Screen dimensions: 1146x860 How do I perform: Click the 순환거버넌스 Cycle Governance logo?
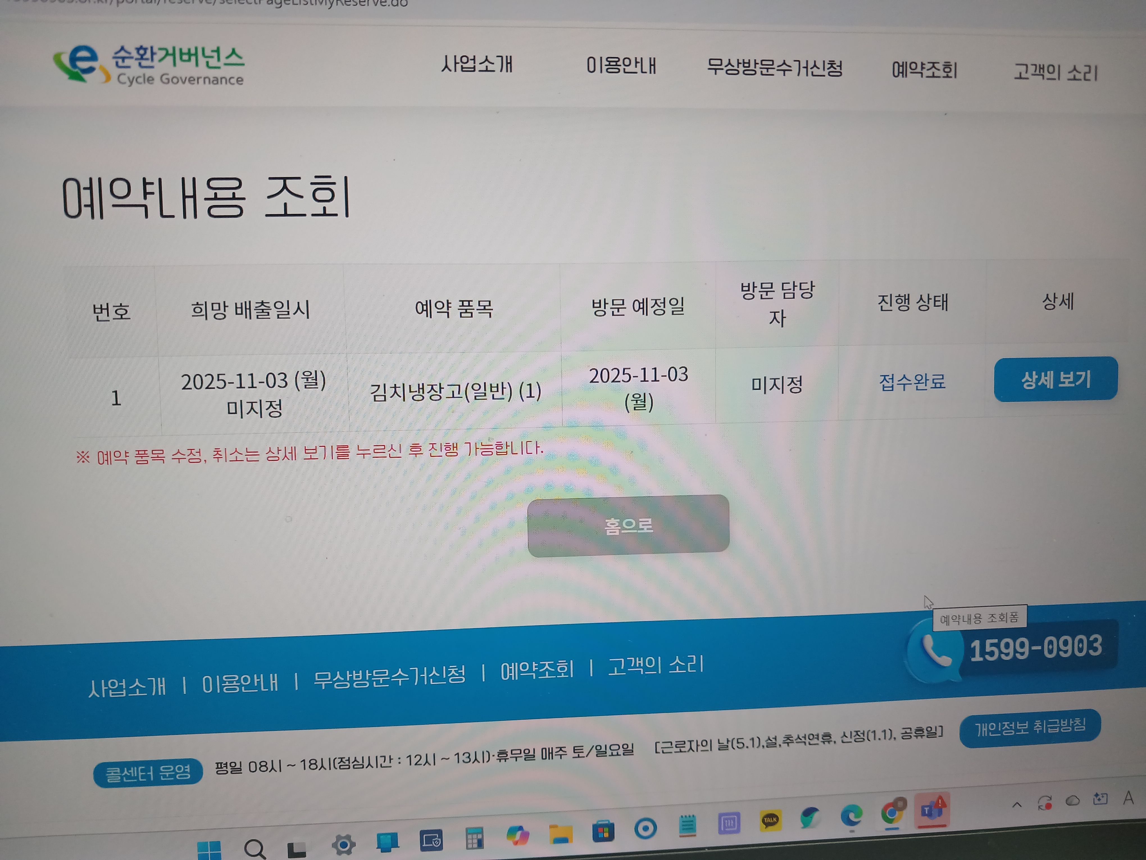point(149,65)
